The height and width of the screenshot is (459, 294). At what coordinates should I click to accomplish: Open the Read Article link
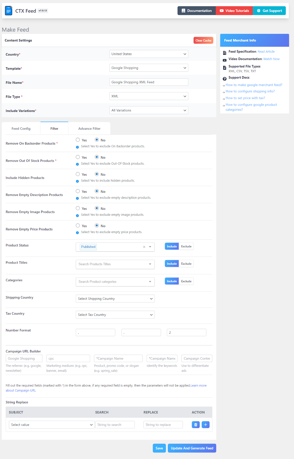(x=266, y=52)
